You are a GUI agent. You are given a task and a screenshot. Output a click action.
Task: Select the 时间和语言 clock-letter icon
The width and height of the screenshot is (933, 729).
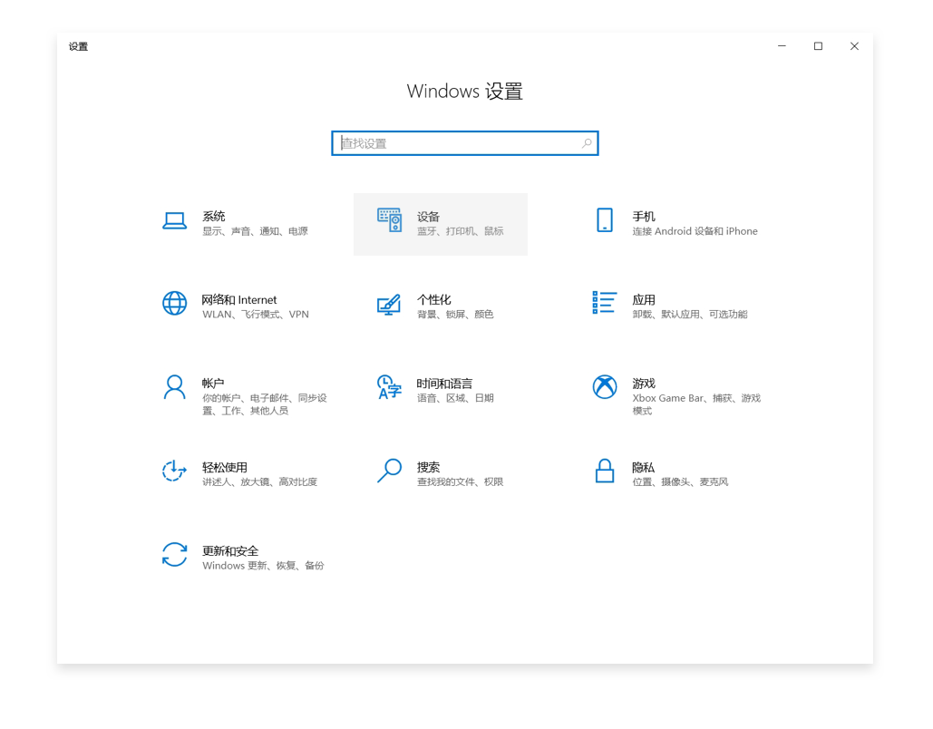(x=389, y=387)
